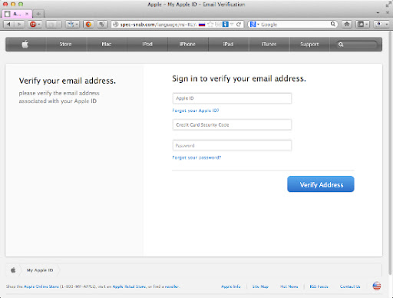
Task: Click the My Apple ID breadcrumb
Action: [x=40, y=270]
